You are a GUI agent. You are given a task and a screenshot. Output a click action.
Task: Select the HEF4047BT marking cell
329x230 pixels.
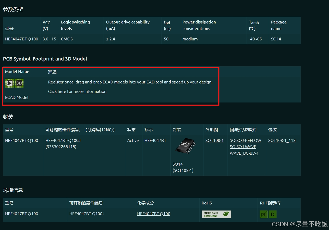click(155, 140)
